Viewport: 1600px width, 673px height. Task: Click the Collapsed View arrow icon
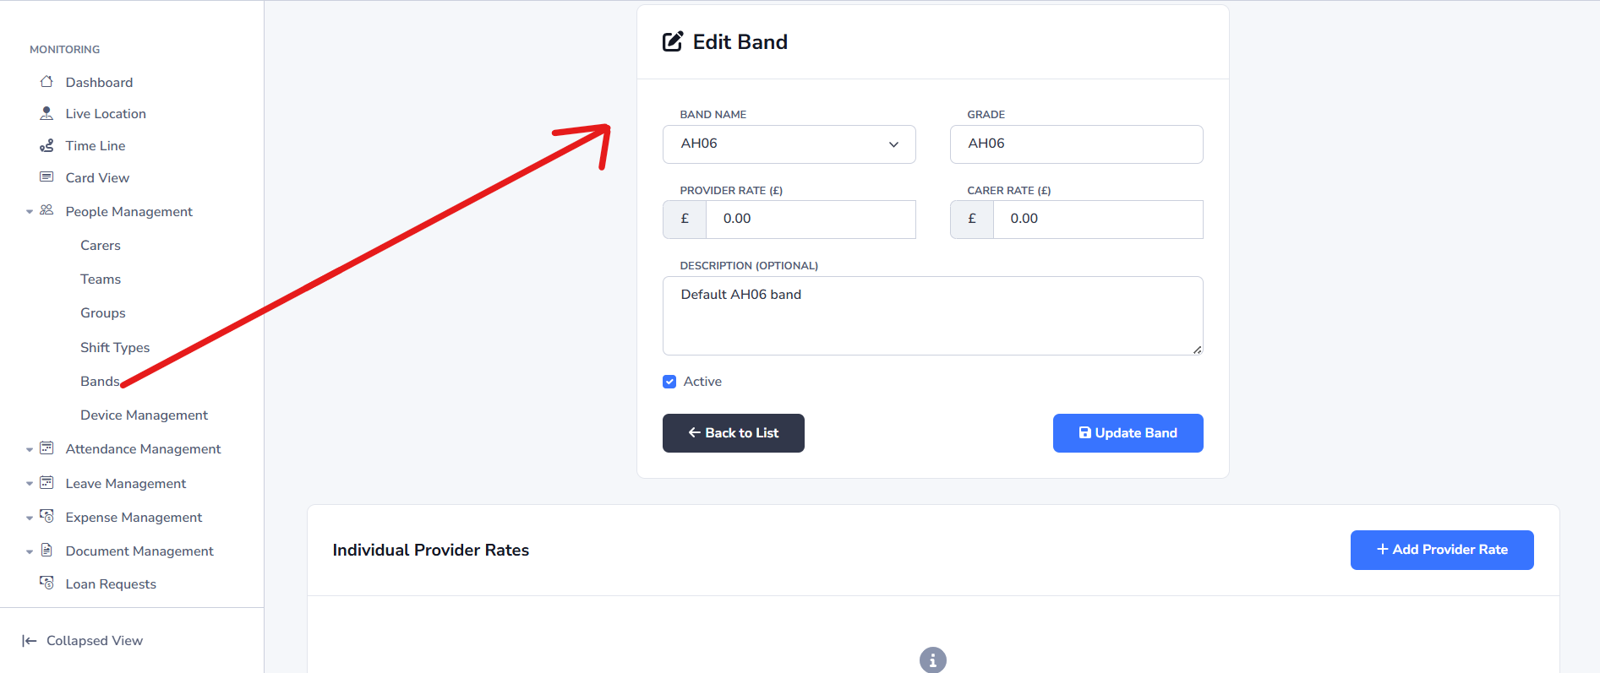[30, 641]
